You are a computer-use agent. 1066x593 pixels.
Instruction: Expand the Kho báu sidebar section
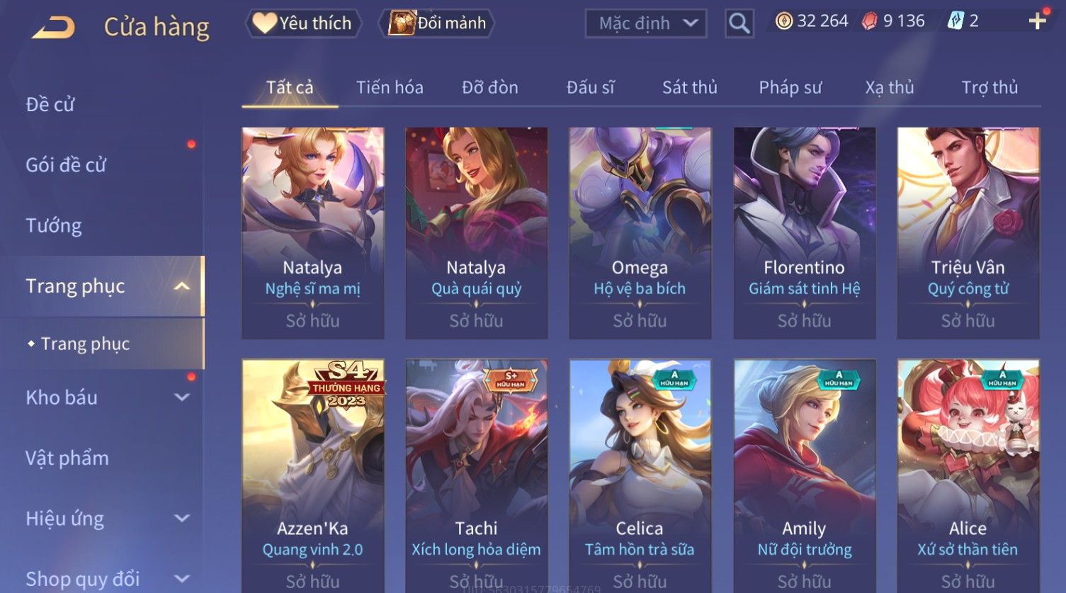point(182,397)
